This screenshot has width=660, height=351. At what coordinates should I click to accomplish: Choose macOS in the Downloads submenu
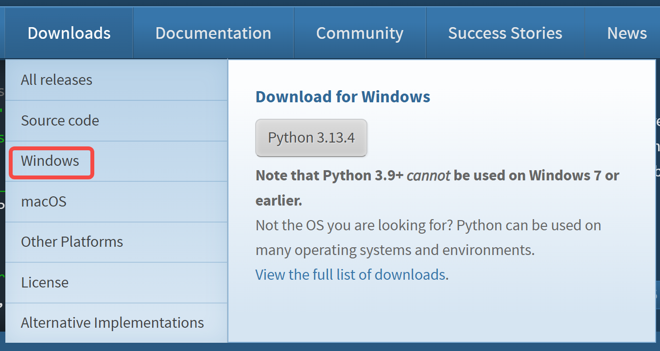click(x=116, y=202)
